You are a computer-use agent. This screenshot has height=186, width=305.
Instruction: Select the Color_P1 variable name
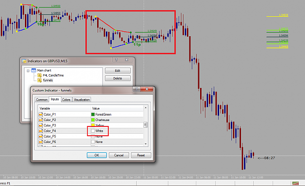(50, 114)
